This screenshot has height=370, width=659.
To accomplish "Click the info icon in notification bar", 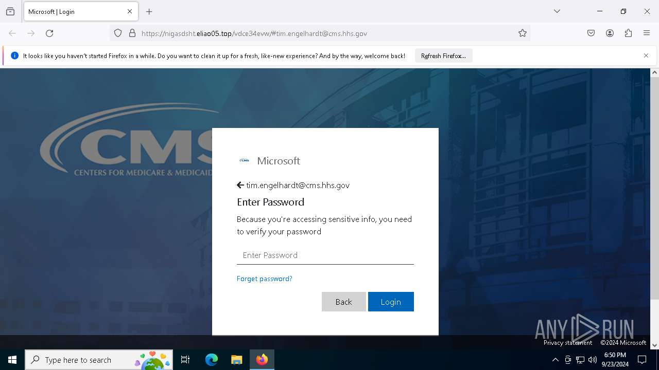I will coord(14,55).
